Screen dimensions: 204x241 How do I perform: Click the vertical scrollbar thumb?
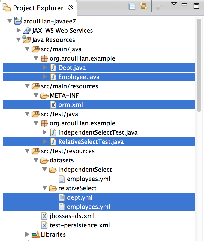(199, 65)
